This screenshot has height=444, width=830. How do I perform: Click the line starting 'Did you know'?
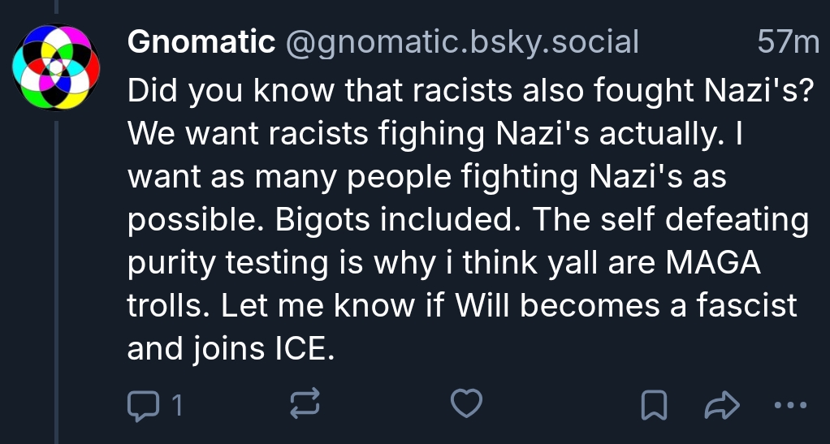coord(471,92)
